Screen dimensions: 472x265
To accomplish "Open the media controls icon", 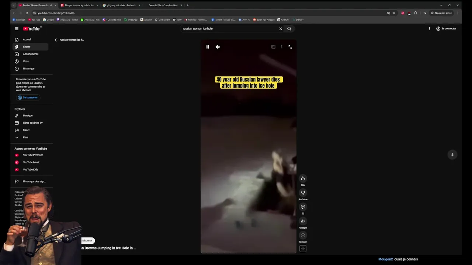I will coord(424,13).
